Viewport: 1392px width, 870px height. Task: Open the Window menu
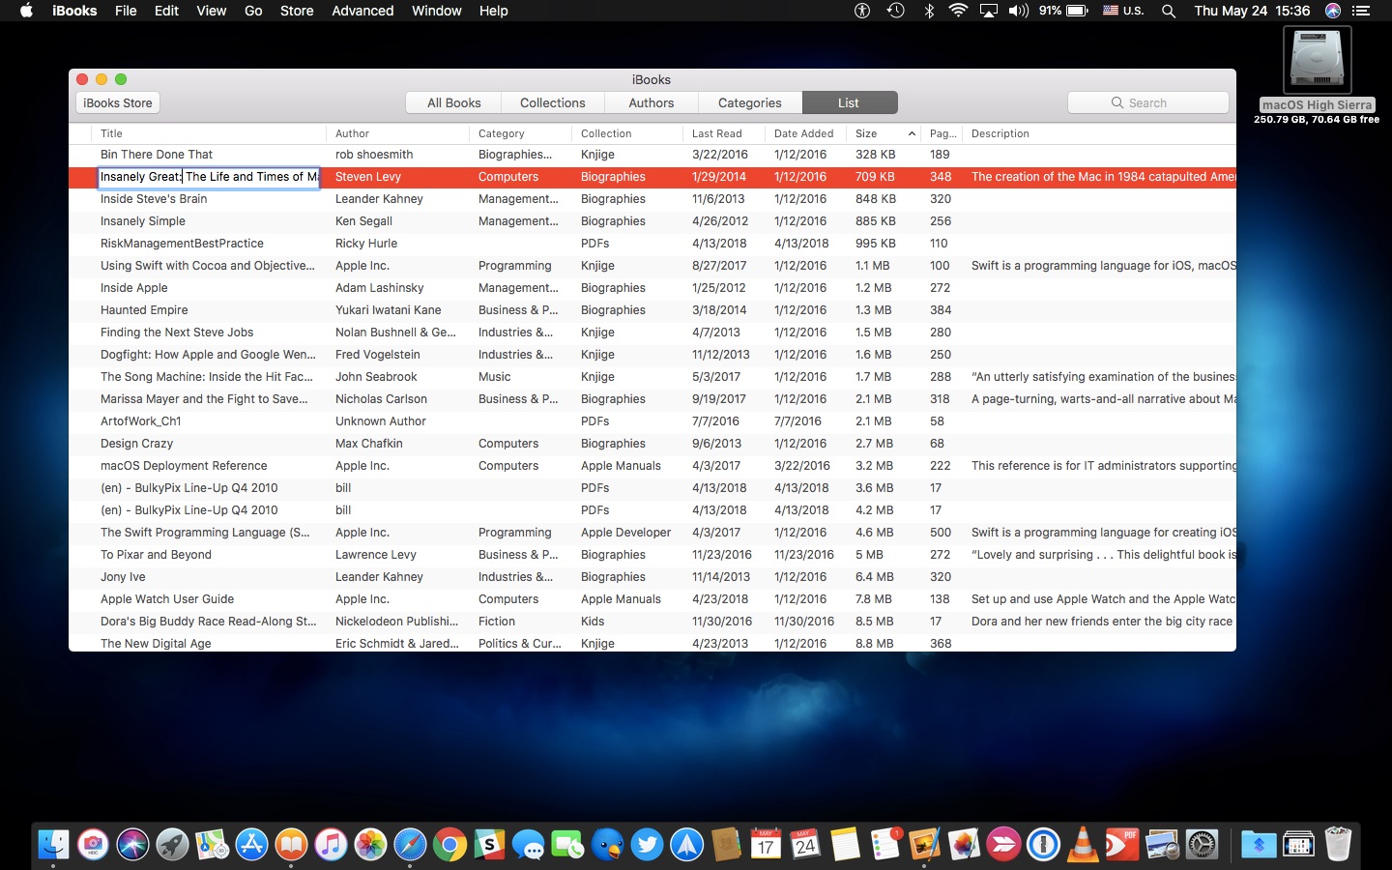437,11
